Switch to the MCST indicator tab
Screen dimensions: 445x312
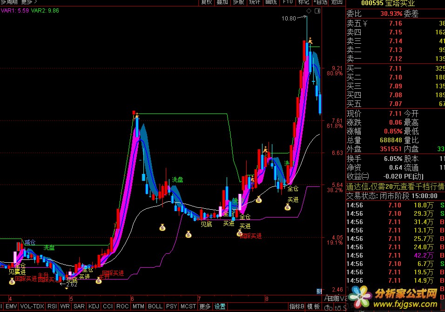[188, 306]
